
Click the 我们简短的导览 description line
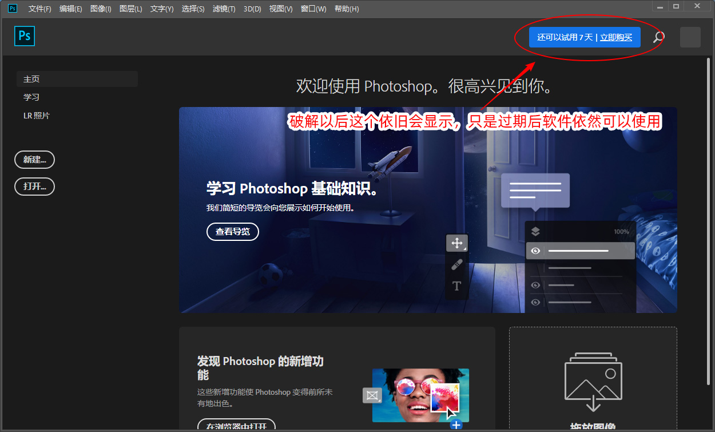pos(280,208)
